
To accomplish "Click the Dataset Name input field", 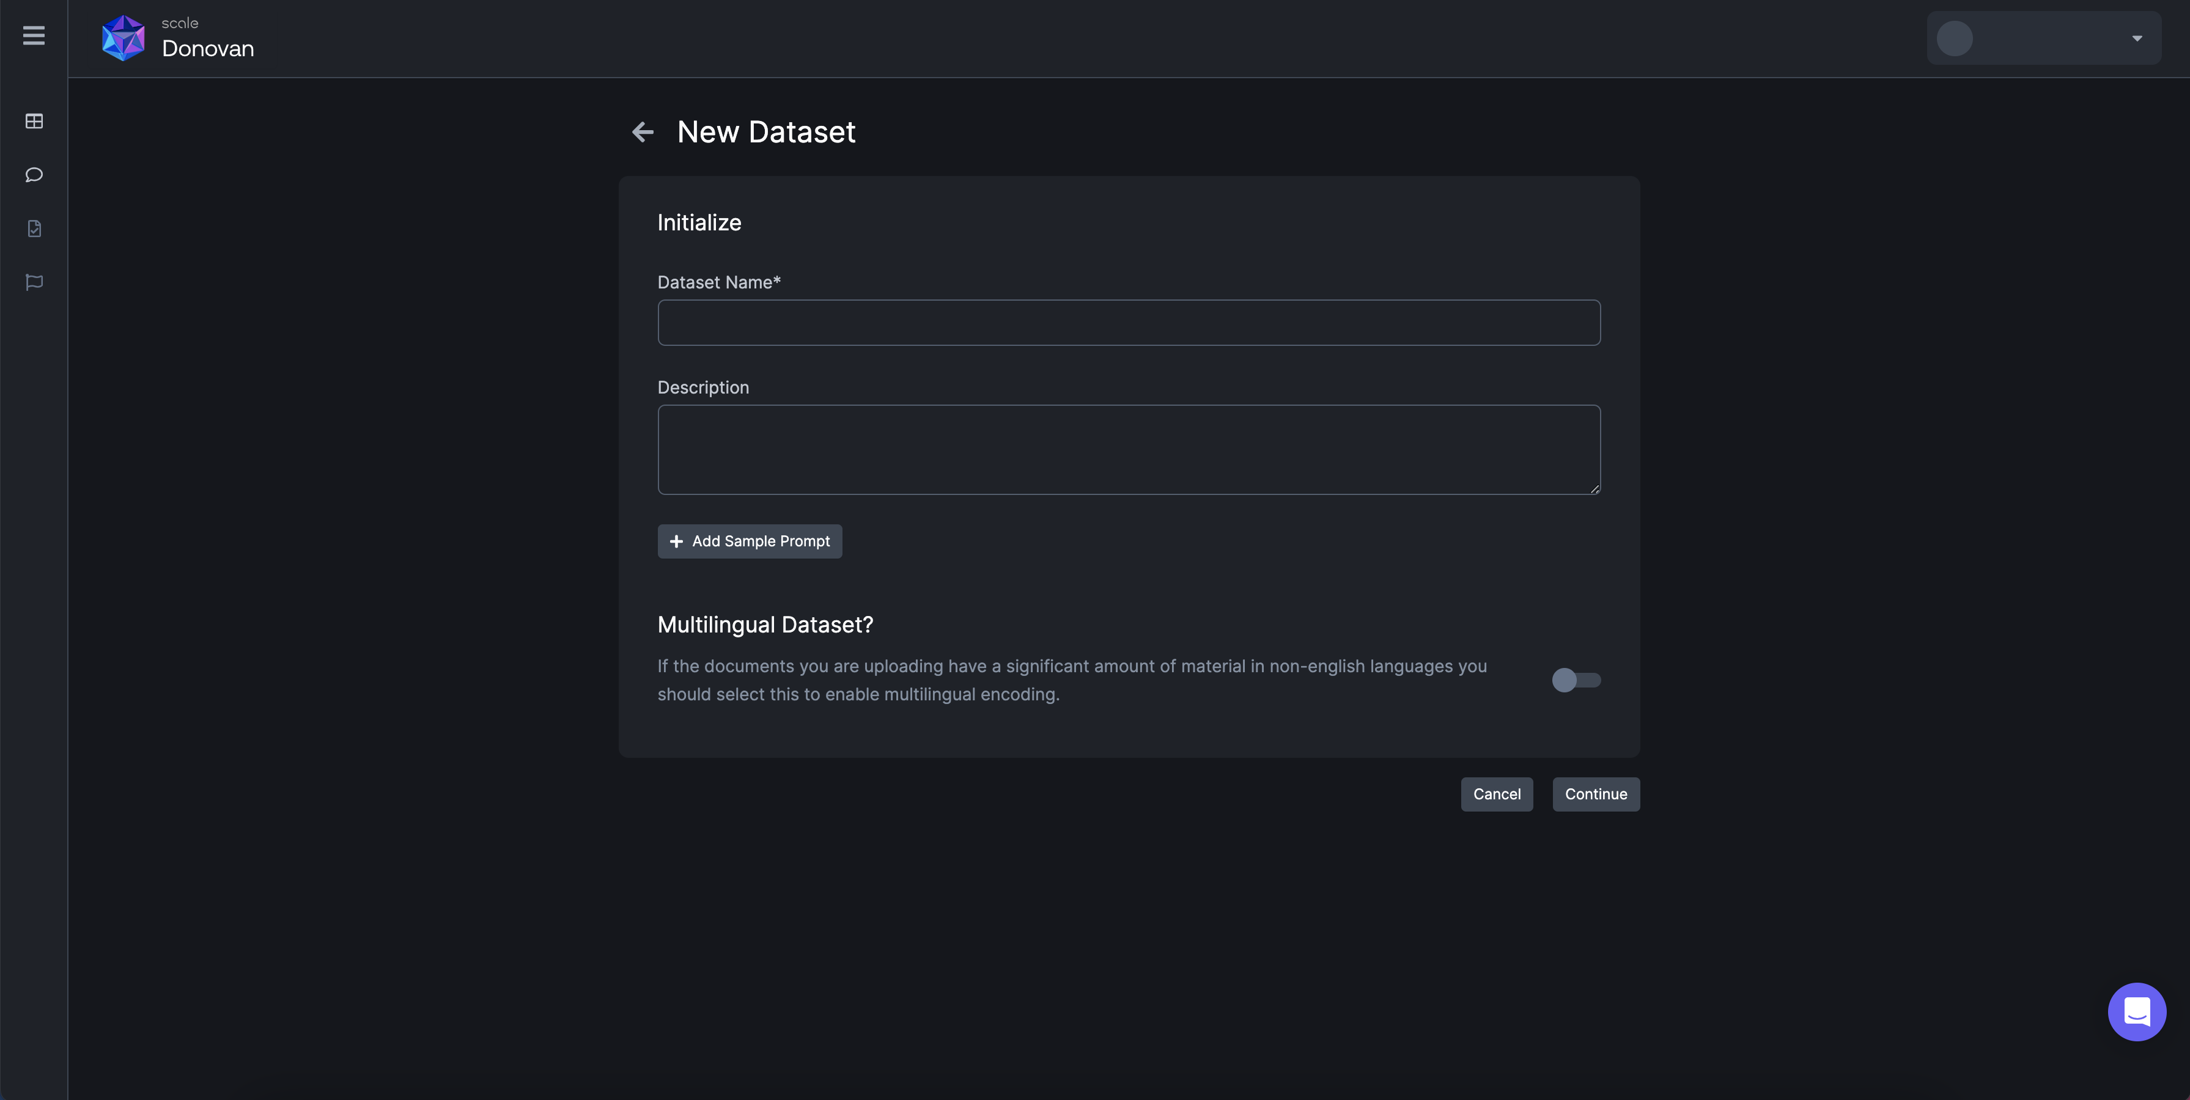I will 1129,322.
